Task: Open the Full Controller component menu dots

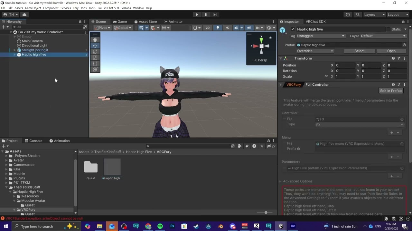Action: [405, 85]
